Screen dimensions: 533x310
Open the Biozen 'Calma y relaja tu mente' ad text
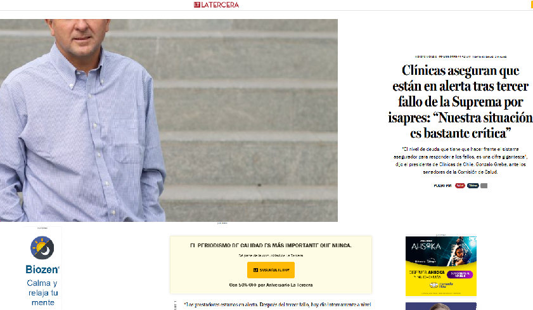tap(43, 293)
